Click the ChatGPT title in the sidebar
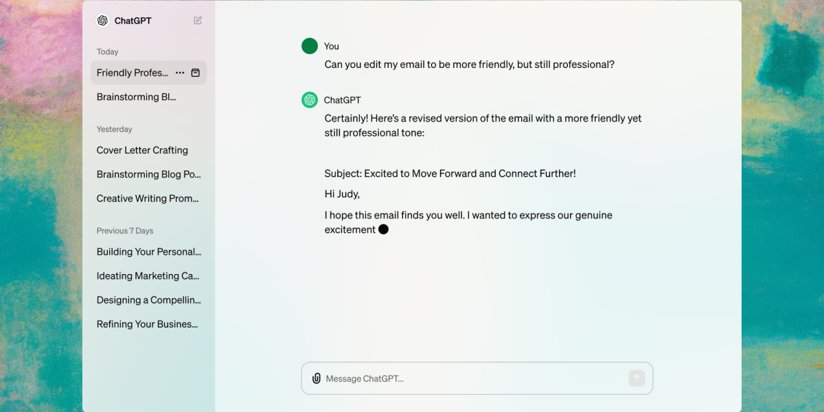Screen dimensions: 824x412 (133, 21)
